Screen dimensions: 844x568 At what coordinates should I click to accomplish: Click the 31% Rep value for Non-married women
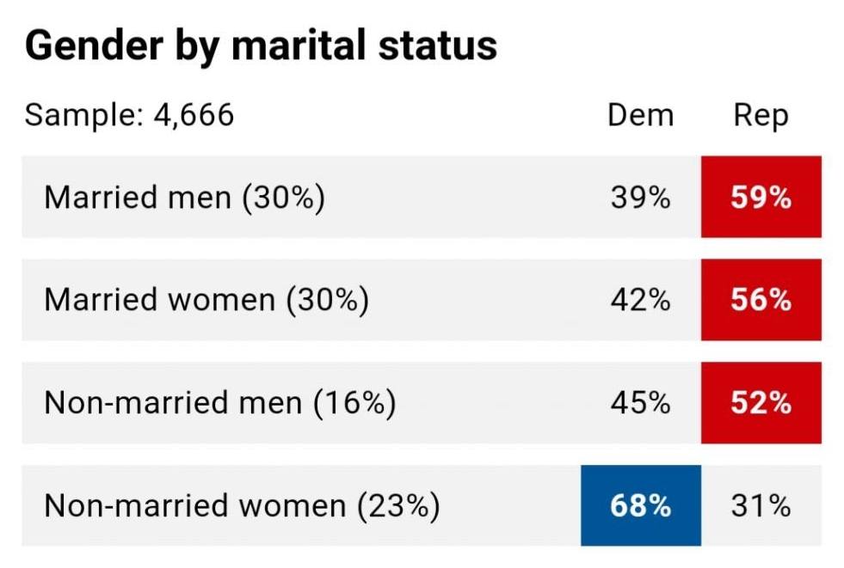click(x=761, y=505)
